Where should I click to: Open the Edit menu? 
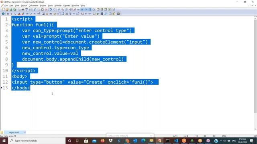point(11,6)
